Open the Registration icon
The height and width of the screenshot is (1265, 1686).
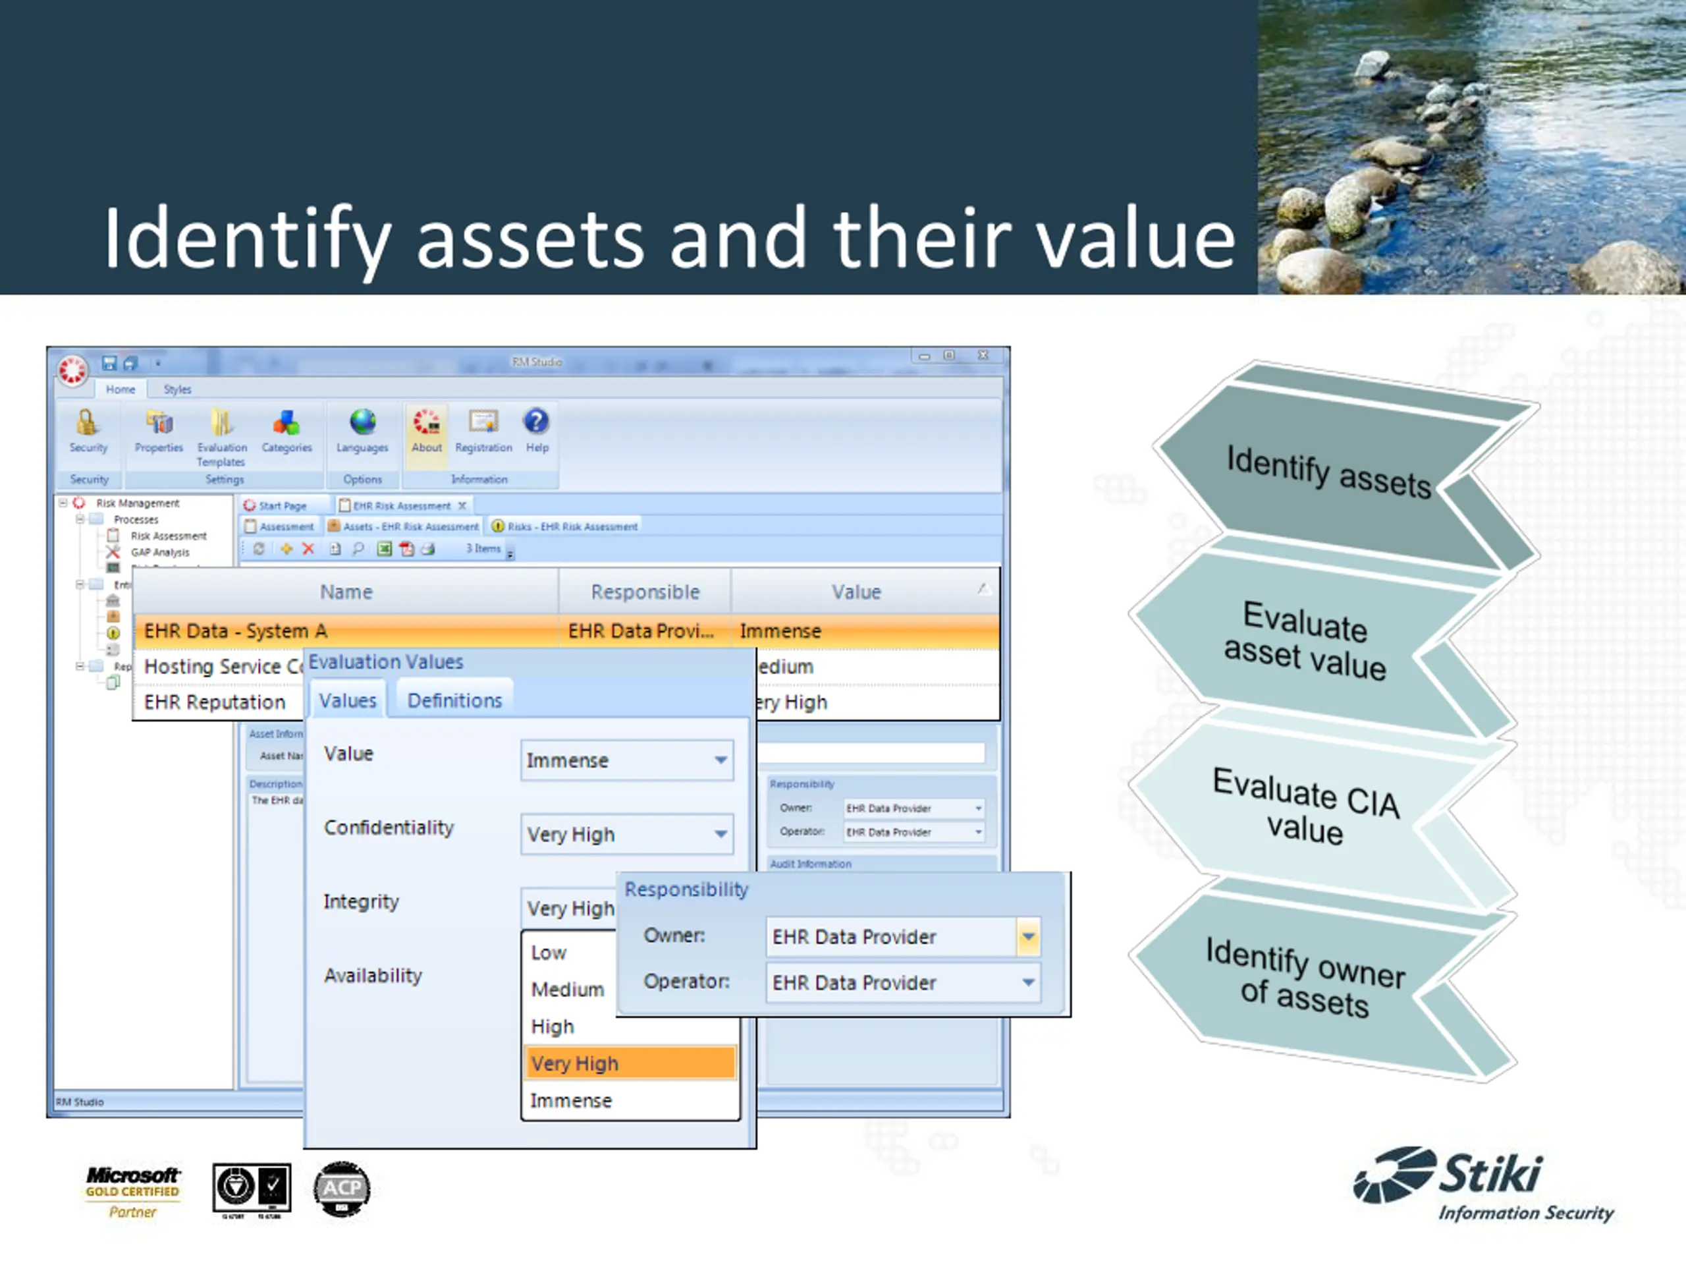[483, 422]
